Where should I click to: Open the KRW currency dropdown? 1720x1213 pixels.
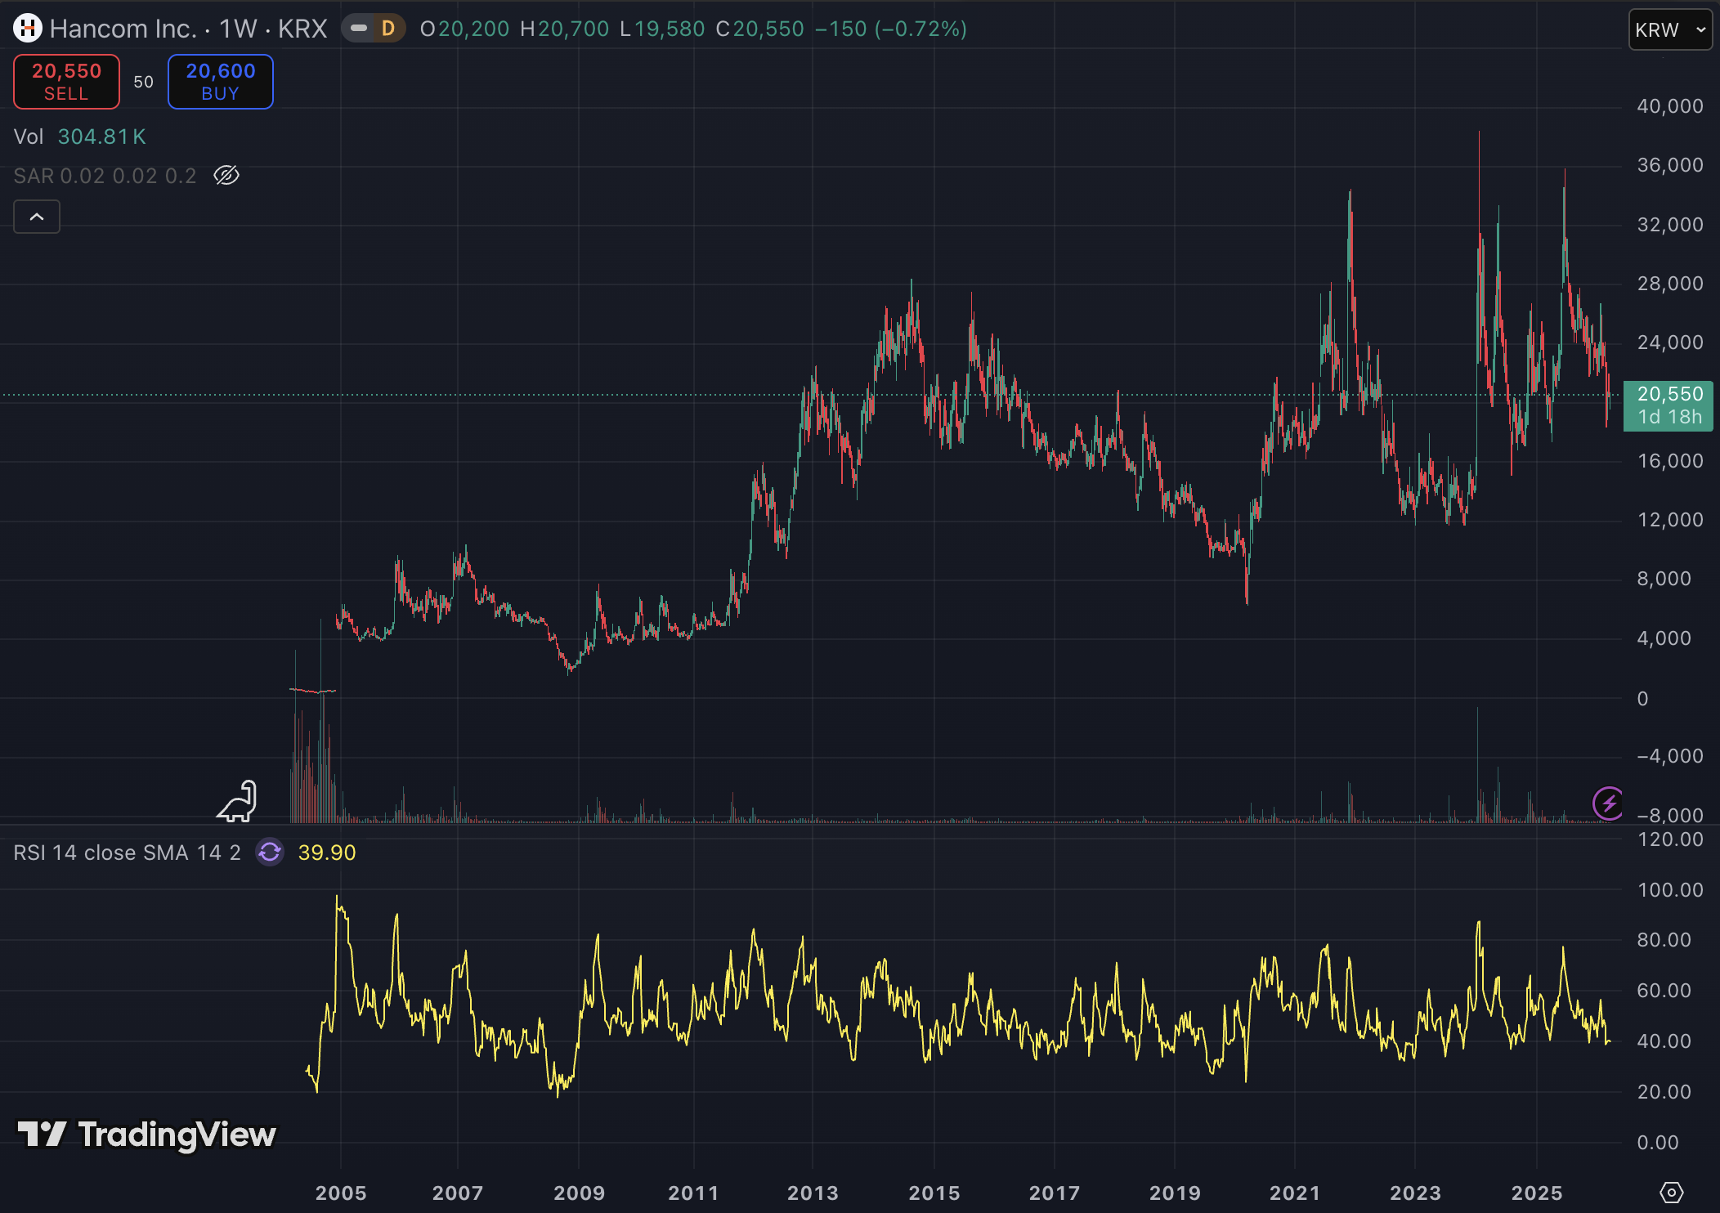(x=1669, y=30)
